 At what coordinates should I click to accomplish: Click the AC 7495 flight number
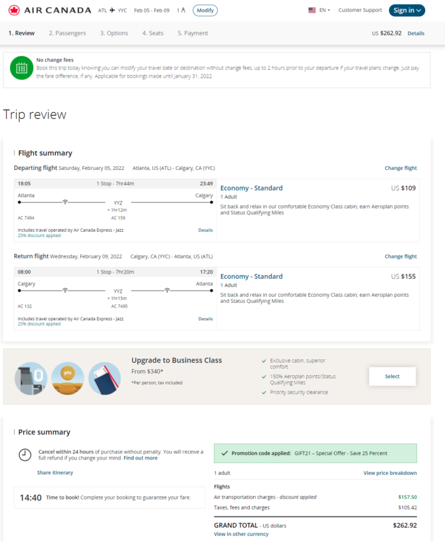(120, 306)
